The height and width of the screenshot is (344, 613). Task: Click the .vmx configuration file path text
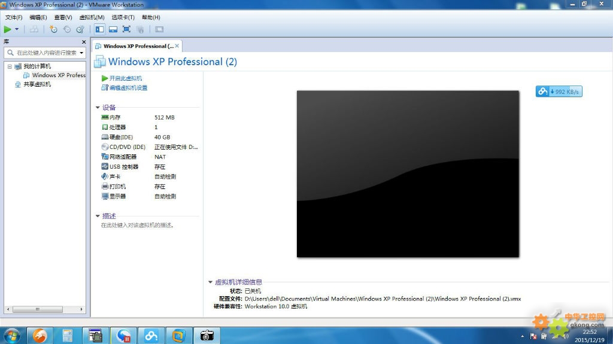[x=383, y=299]
